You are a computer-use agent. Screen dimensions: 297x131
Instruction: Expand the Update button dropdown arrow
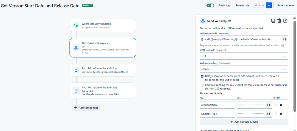(x=269, y=5)
